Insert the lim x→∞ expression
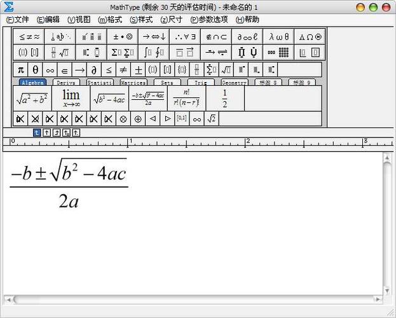This screenshot has width=396, height=318. (71, 99)
